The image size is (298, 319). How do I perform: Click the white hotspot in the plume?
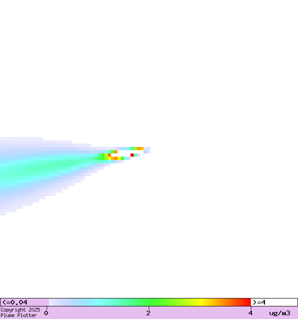pos(125,152)
